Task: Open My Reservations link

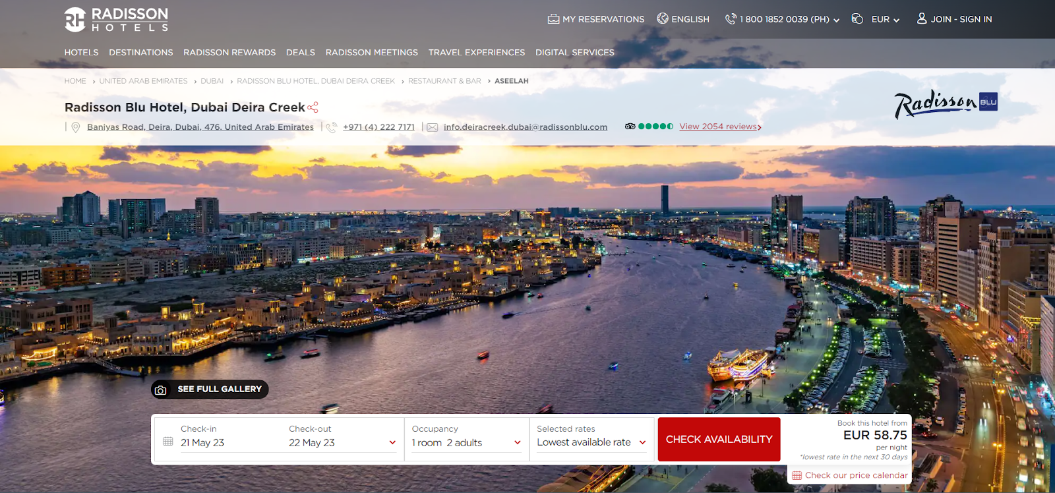Action: (x=603, y=19)
